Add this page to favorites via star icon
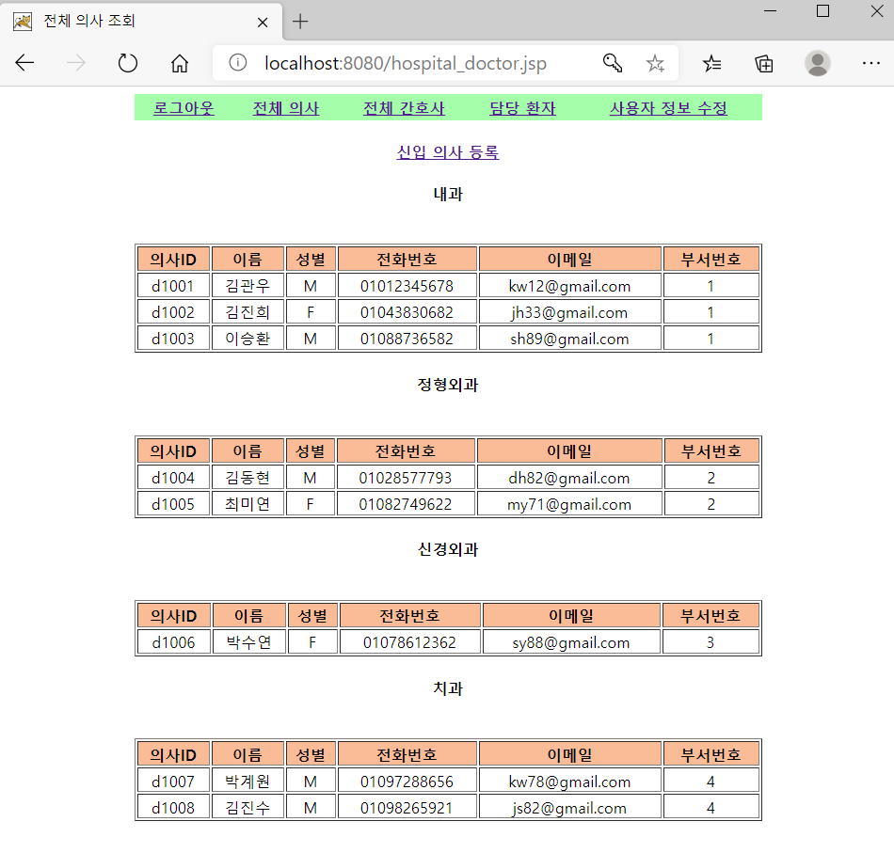The width and height of the screenshot is (894, 853). 656,63
